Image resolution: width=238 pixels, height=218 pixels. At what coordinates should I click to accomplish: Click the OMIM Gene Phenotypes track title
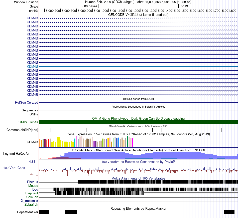point(138,118)
